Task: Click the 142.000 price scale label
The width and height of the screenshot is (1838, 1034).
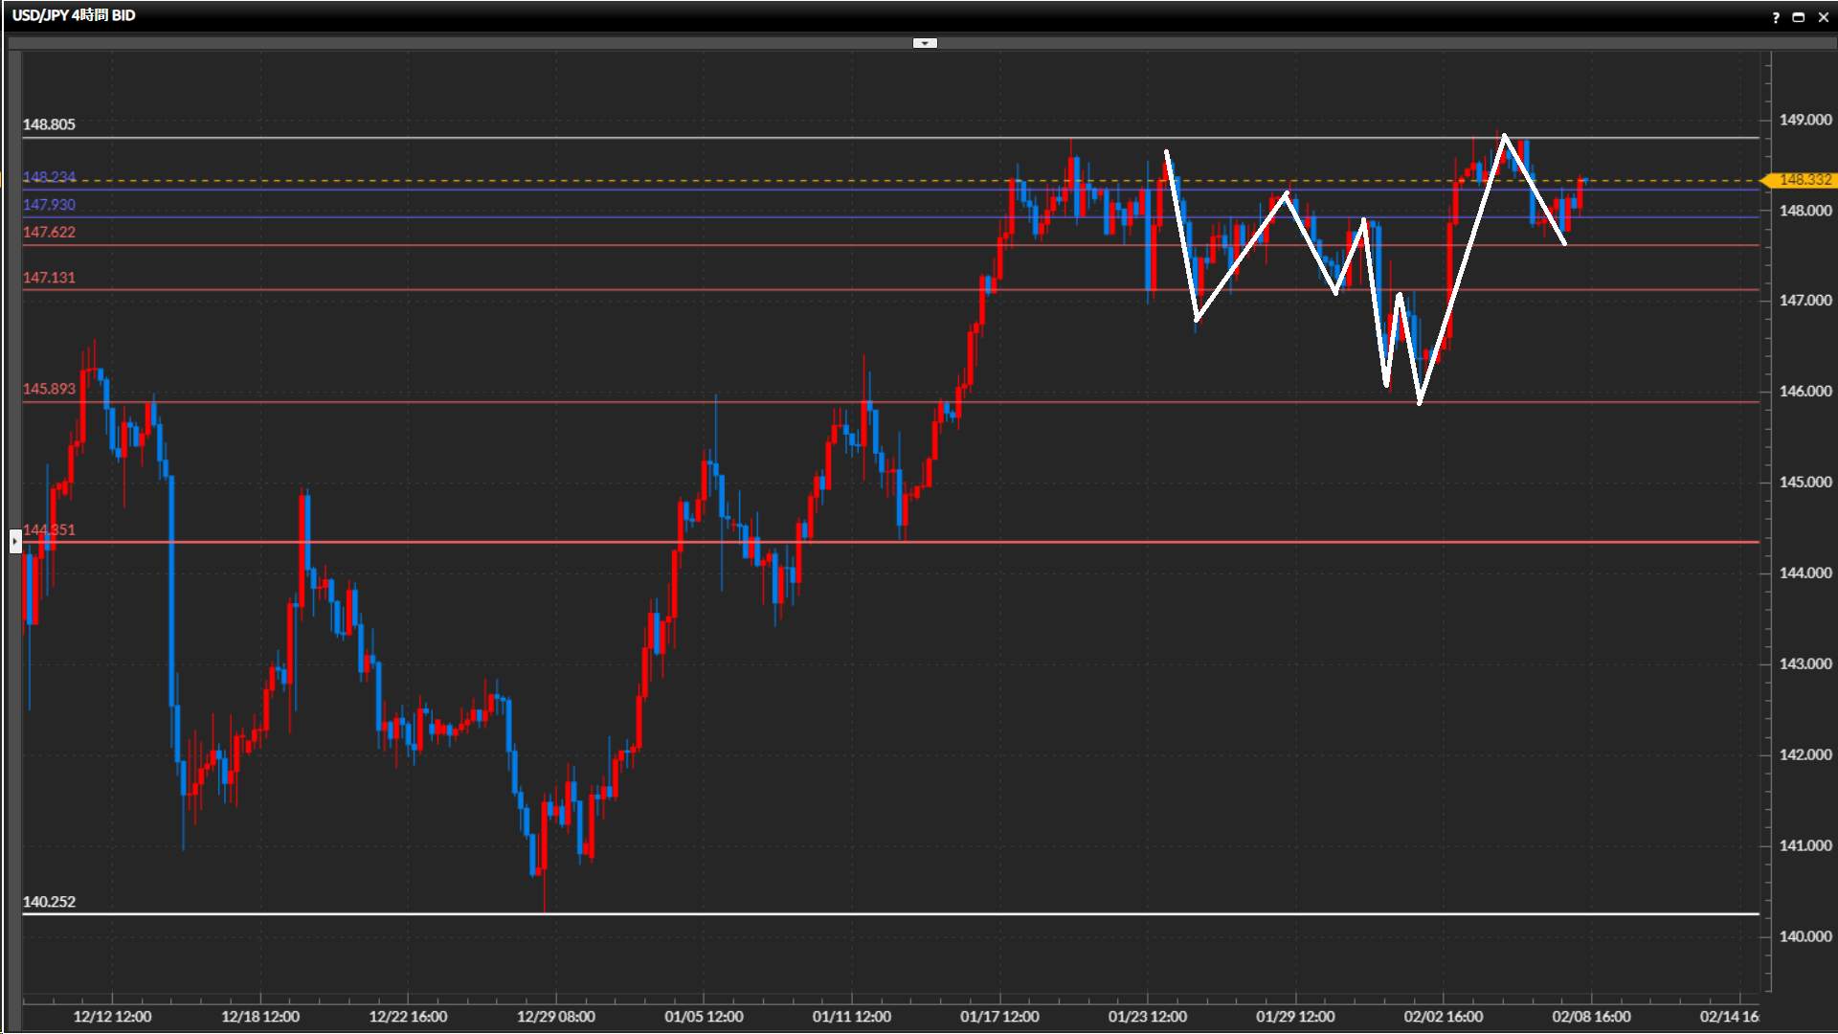Action: point(1804,754)
